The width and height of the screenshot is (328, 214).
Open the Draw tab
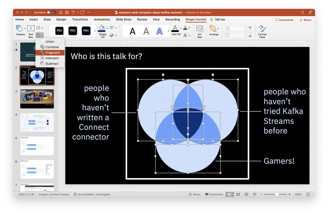pyautogui.click(x=47, y=20)
